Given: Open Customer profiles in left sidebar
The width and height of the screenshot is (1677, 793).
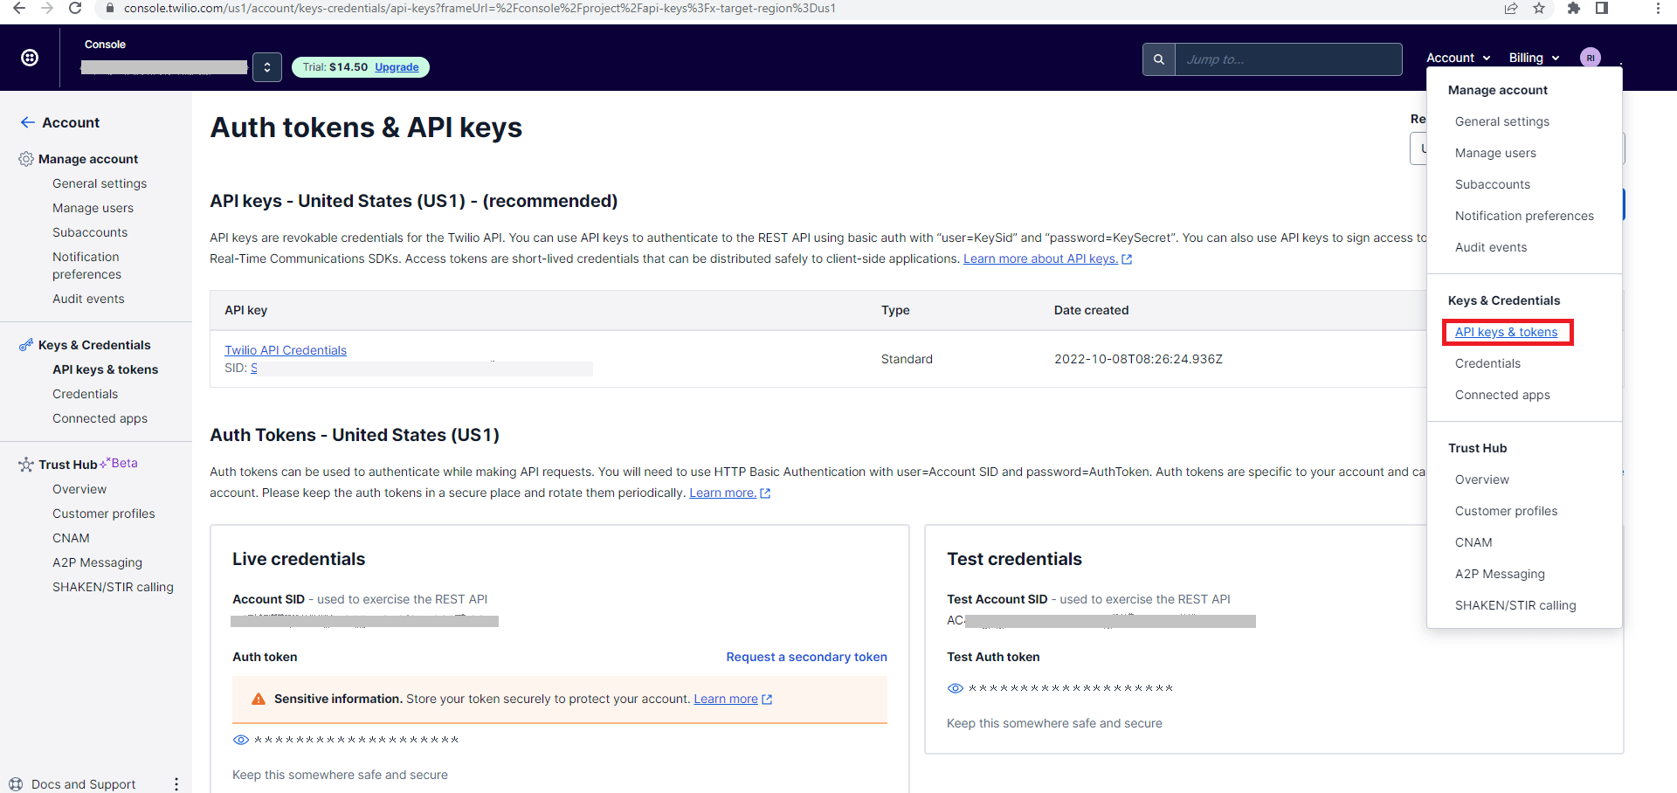Looking at the screenshot, I should pos(104,514).
